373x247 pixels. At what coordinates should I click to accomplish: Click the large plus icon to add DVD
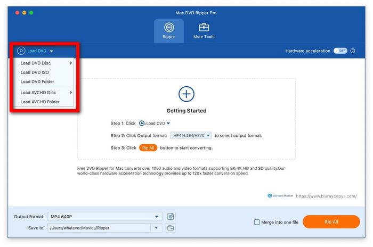(x=186, y=94)
